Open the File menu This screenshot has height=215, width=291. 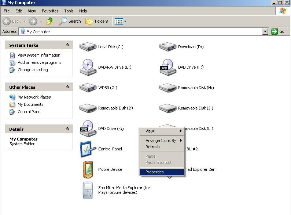7,11
